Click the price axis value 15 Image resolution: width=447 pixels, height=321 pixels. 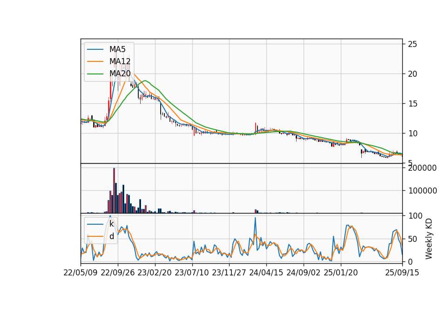tap(413, 104)
